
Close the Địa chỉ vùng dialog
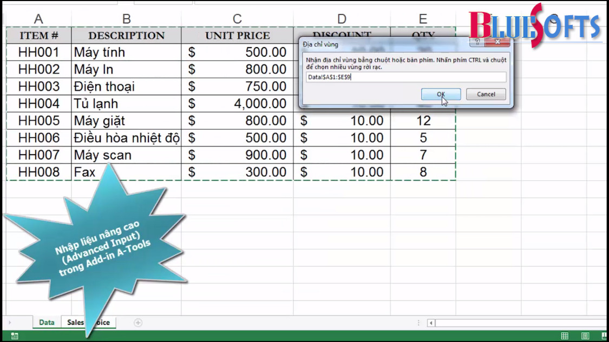point(497,42)
